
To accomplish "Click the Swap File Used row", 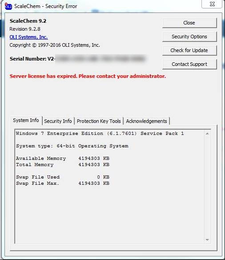I will [x=63, y=177].
